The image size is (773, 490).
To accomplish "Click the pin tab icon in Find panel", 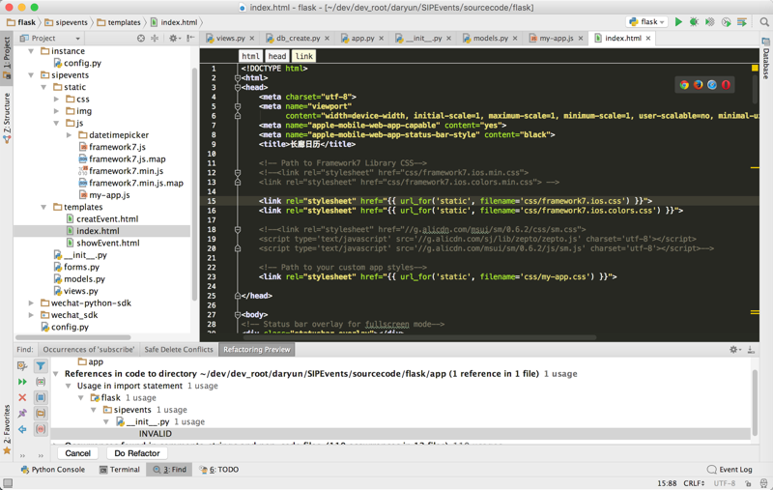I will coord(22,414).
